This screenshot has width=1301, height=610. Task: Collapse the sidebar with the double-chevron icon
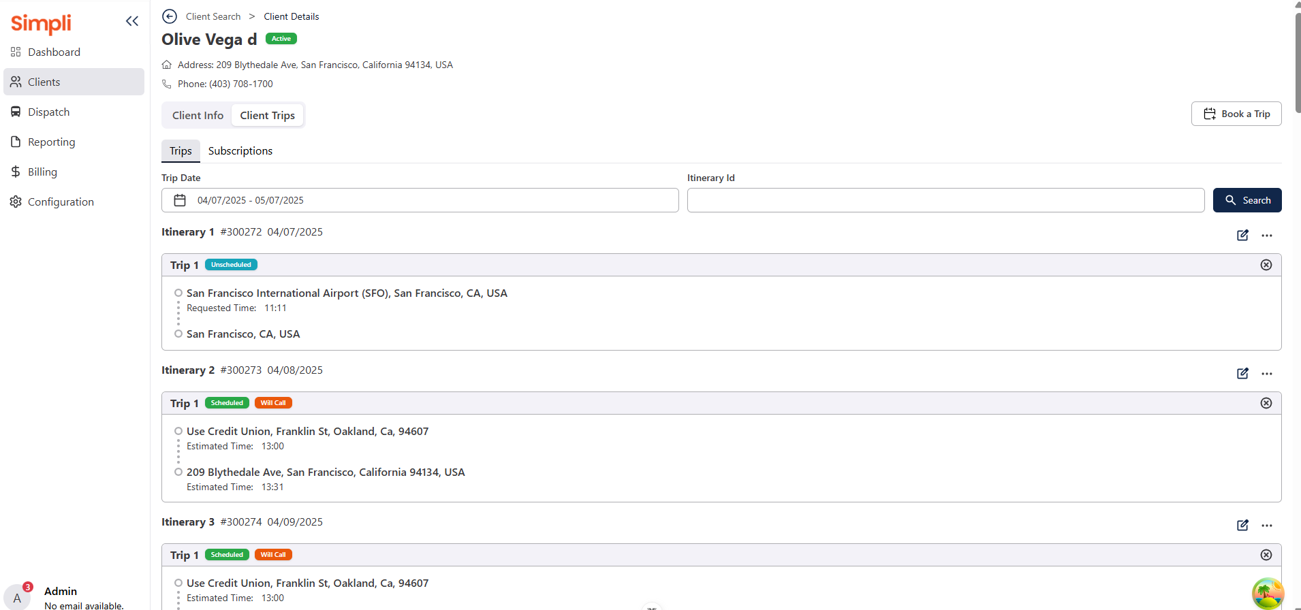coord(132,21)
